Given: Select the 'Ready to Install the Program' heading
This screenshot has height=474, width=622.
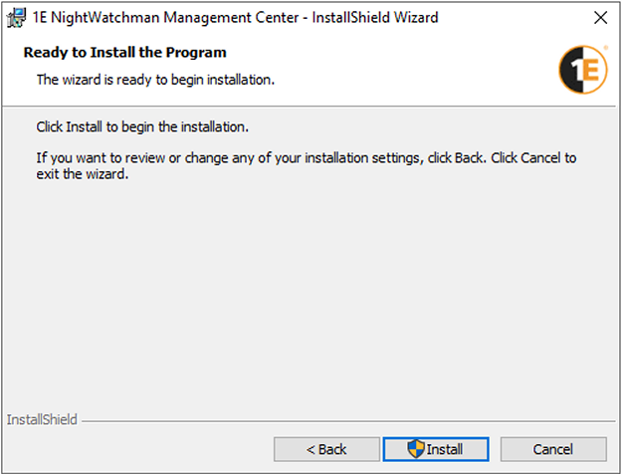Looking at the screenshot, I should tap(124, 52).
